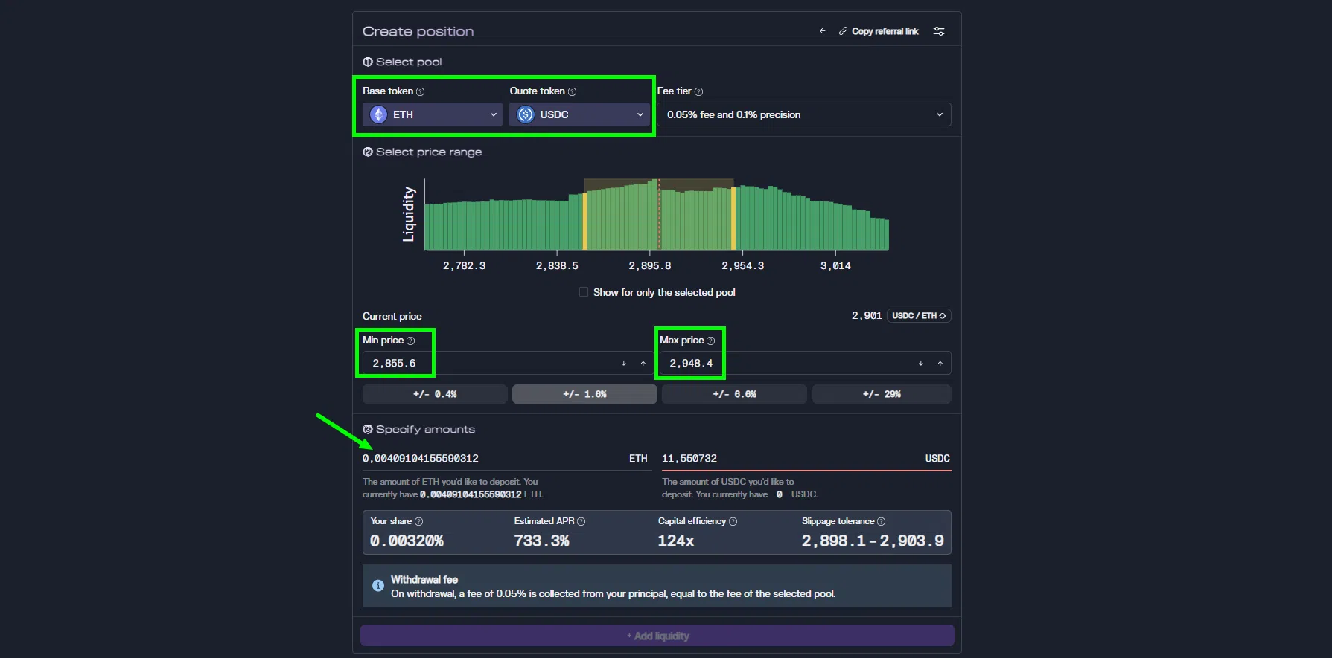This screenshot has width=1332, height=658.
Task: Toggle USDC / ETH price direction
Action: coord(919,316)
